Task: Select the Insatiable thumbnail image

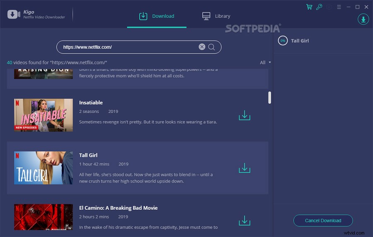Action: pos(44,115)
